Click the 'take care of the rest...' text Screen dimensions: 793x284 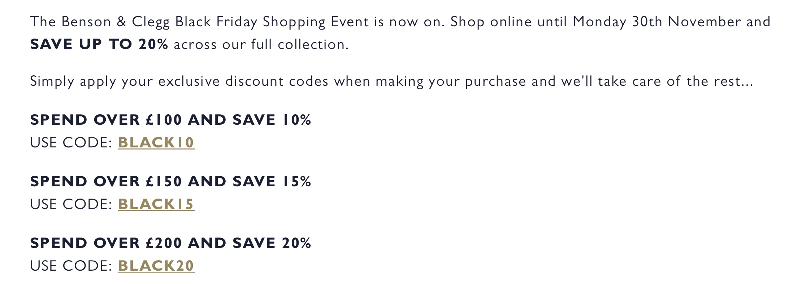tap(675, 81)
